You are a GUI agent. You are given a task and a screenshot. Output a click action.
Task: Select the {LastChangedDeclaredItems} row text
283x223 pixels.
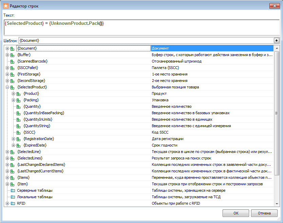pyautogui.click(x=41, y=165)
